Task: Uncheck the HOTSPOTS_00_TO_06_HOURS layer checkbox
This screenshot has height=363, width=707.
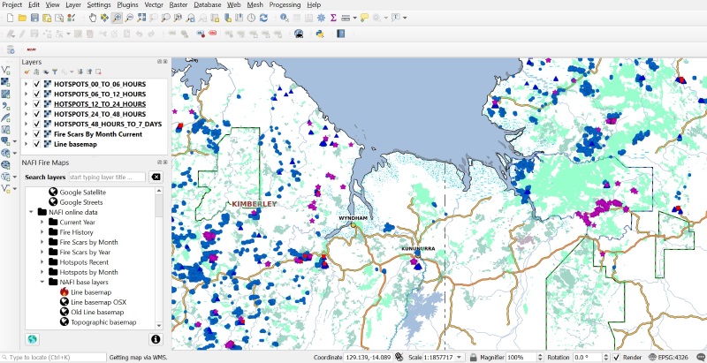Action: point(36,84)
